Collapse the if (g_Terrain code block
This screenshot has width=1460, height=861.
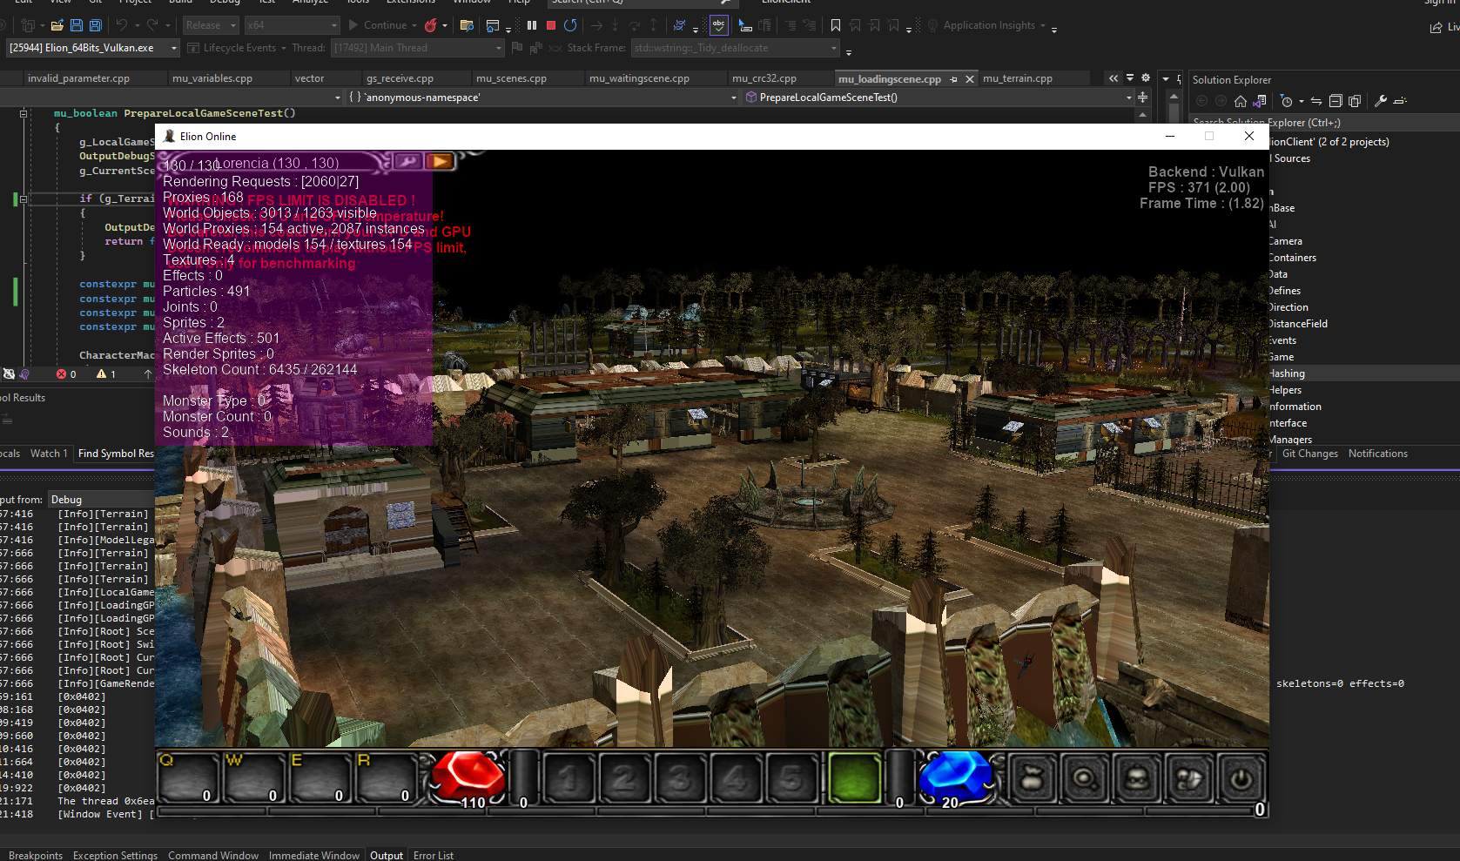click(x=24, y=198)
